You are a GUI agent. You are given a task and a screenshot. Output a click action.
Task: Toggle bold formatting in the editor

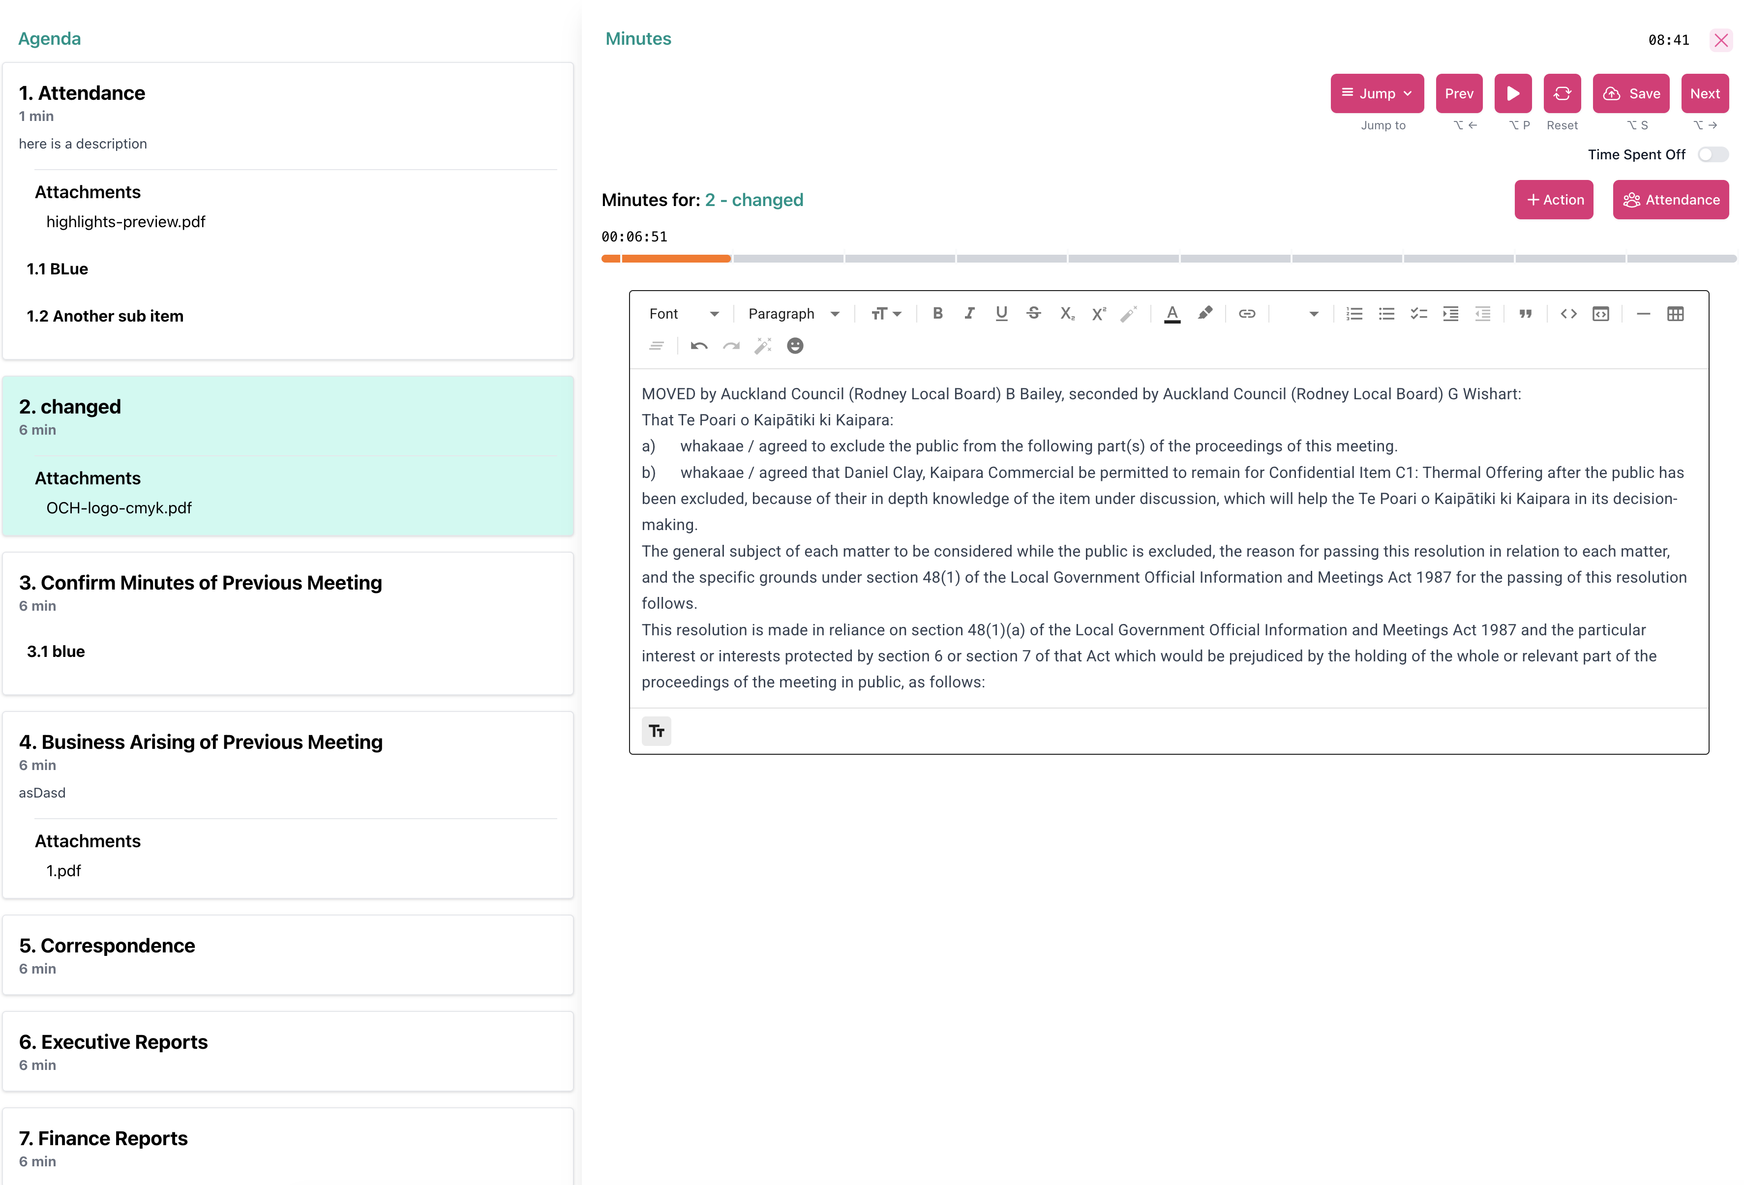pos(937,314)
